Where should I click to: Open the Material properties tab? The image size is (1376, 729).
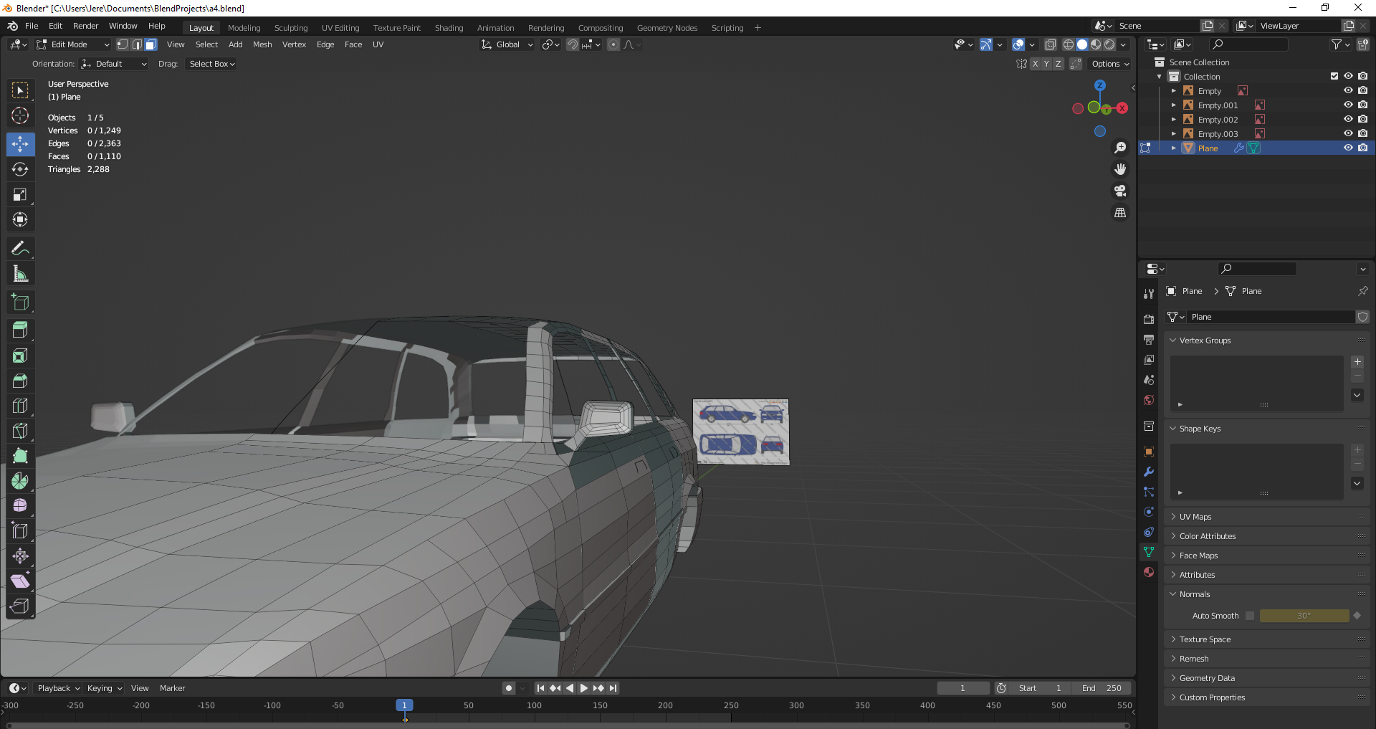pyautogui.click(x=1149, y=572)
